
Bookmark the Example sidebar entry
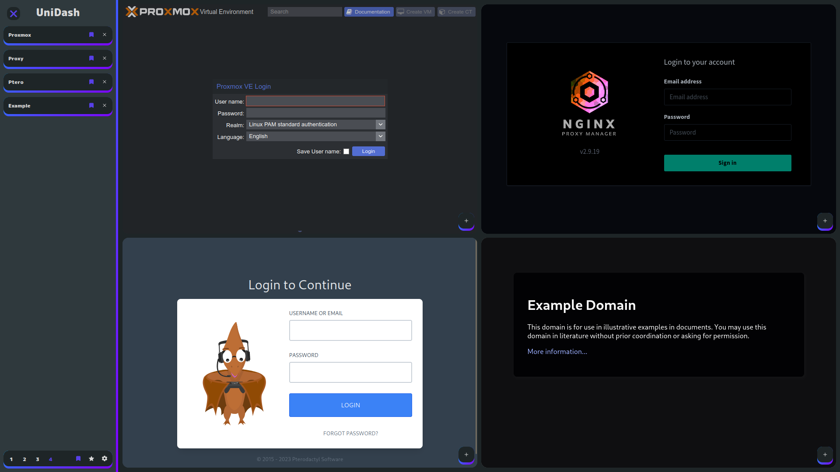tap(91, 105)
